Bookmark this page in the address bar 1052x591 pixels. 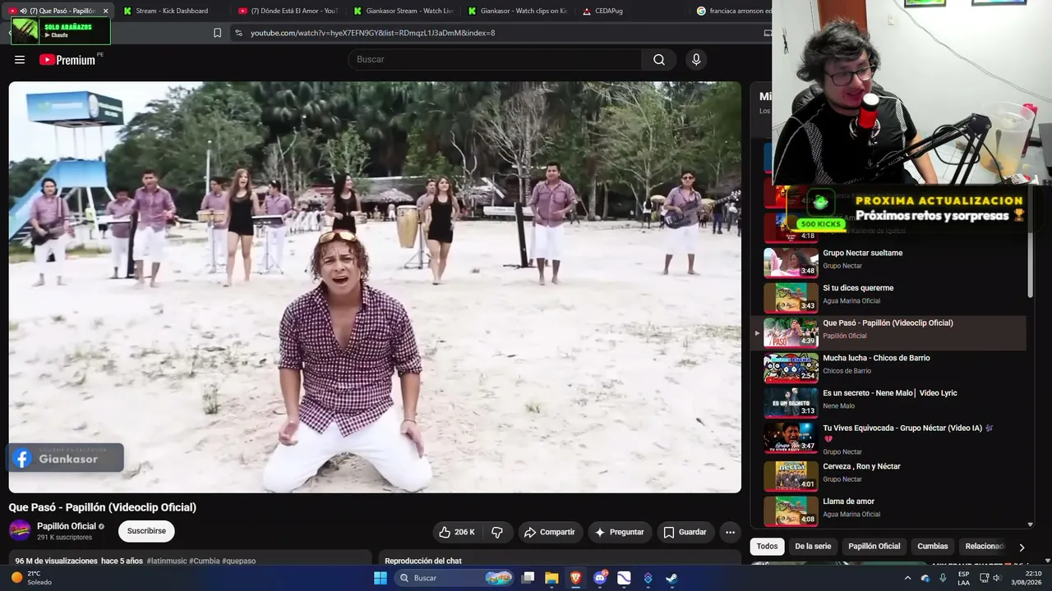click(x=217, y=33)
